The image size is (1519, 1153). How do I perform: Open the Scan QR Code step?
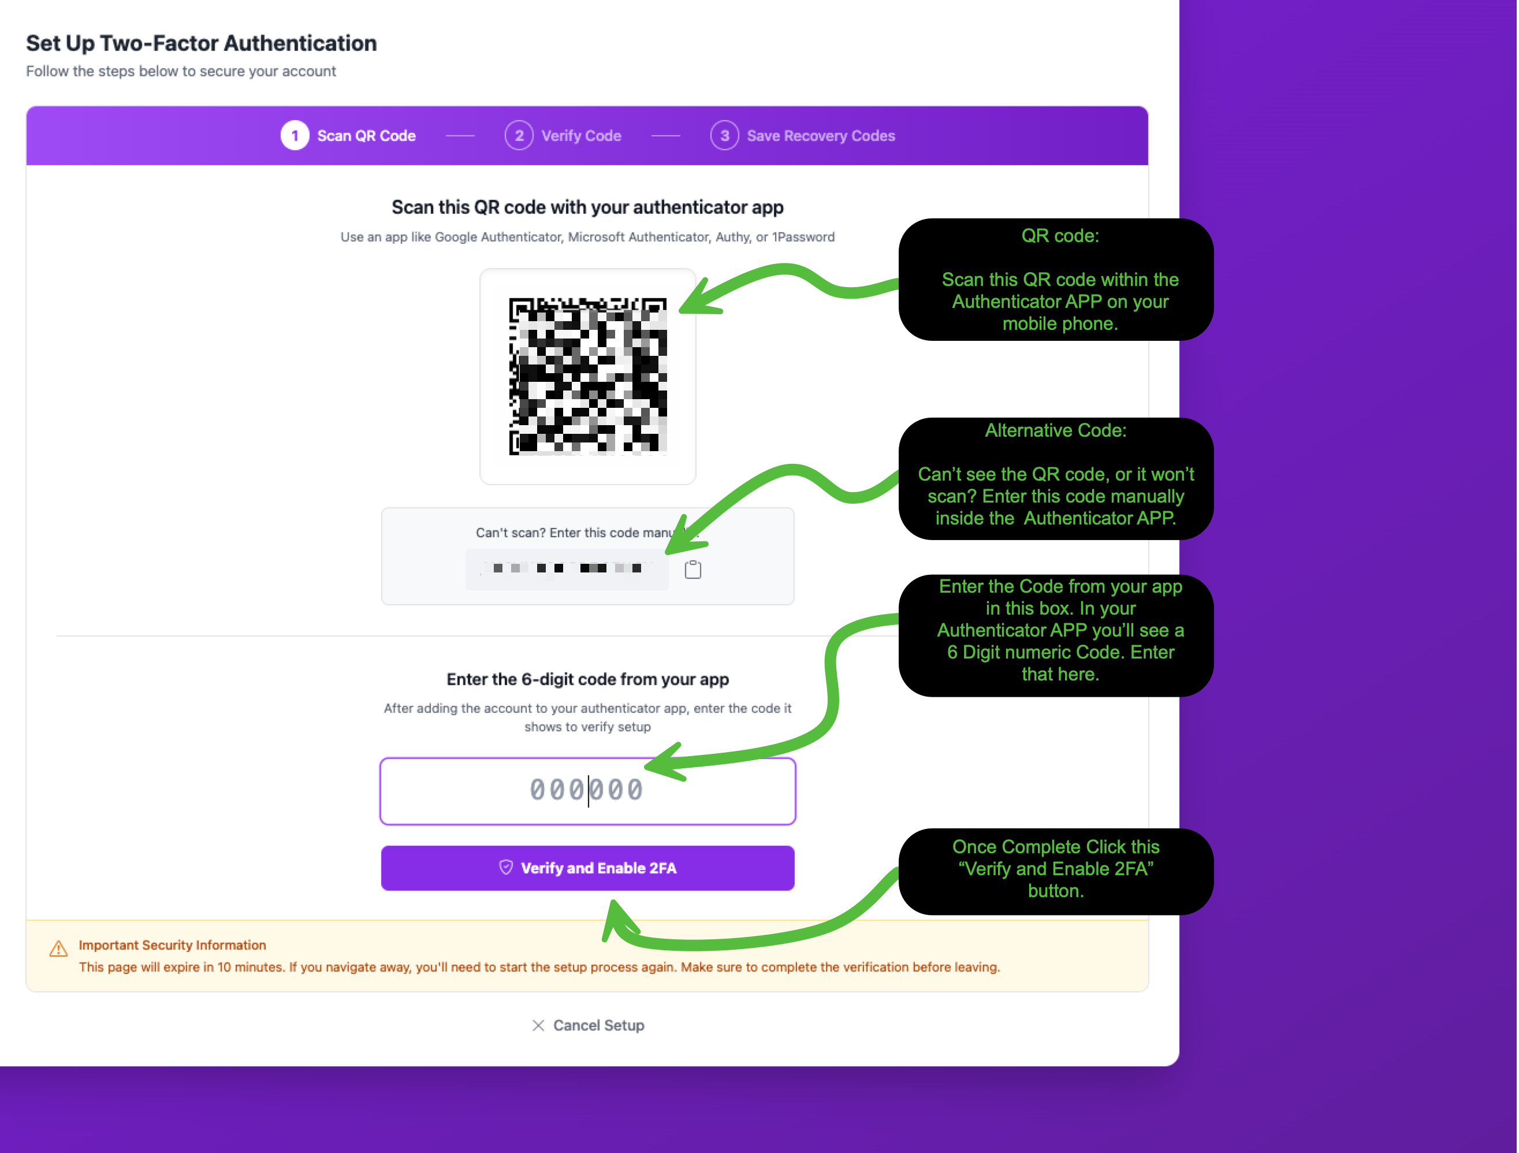coord(366,135)
